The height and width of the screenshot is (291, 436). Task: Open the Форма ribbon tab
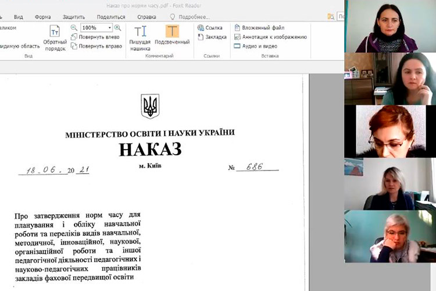[42, 17]
